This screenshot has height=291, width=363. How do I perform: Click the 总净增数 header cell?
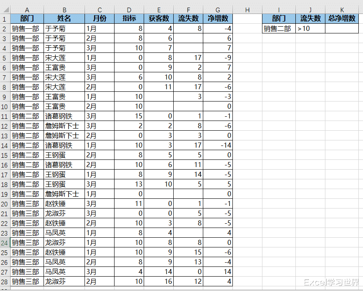[342, 19]
